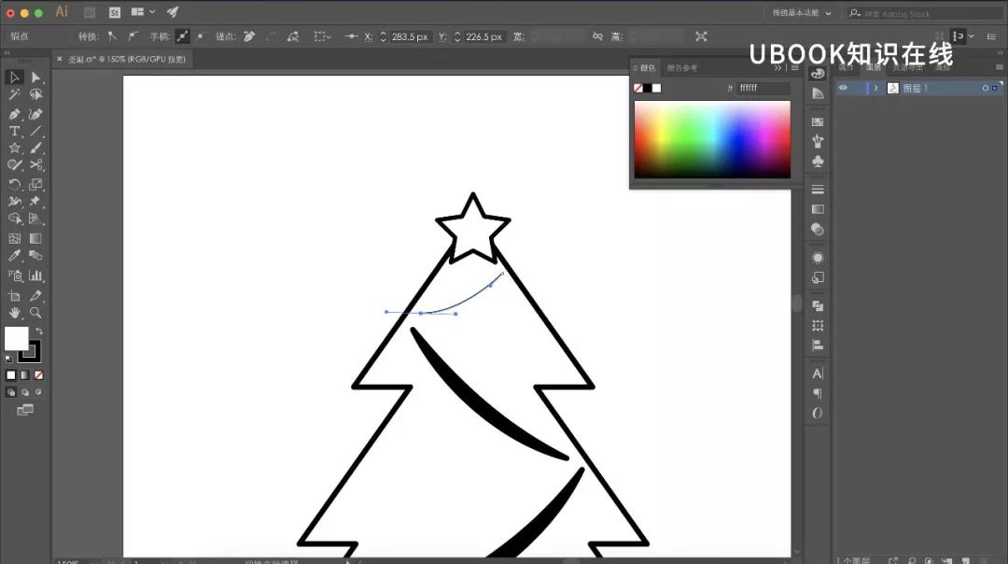The height and width of the screenshot is (564, 1008).
Task: Pick the Perspective Grid tool
Action: 35,219
